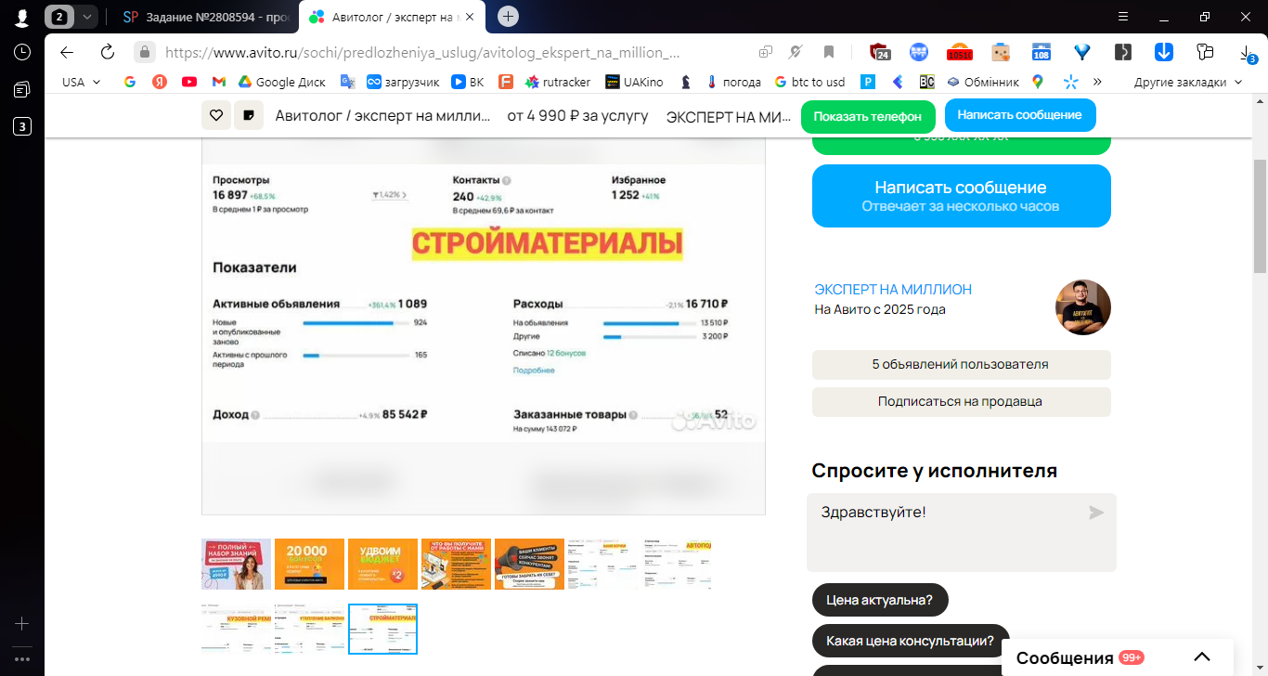The height and width of the screenshot is (676, 1268).
Task: Open the VK bookmark
Action: tap(468, 82)
